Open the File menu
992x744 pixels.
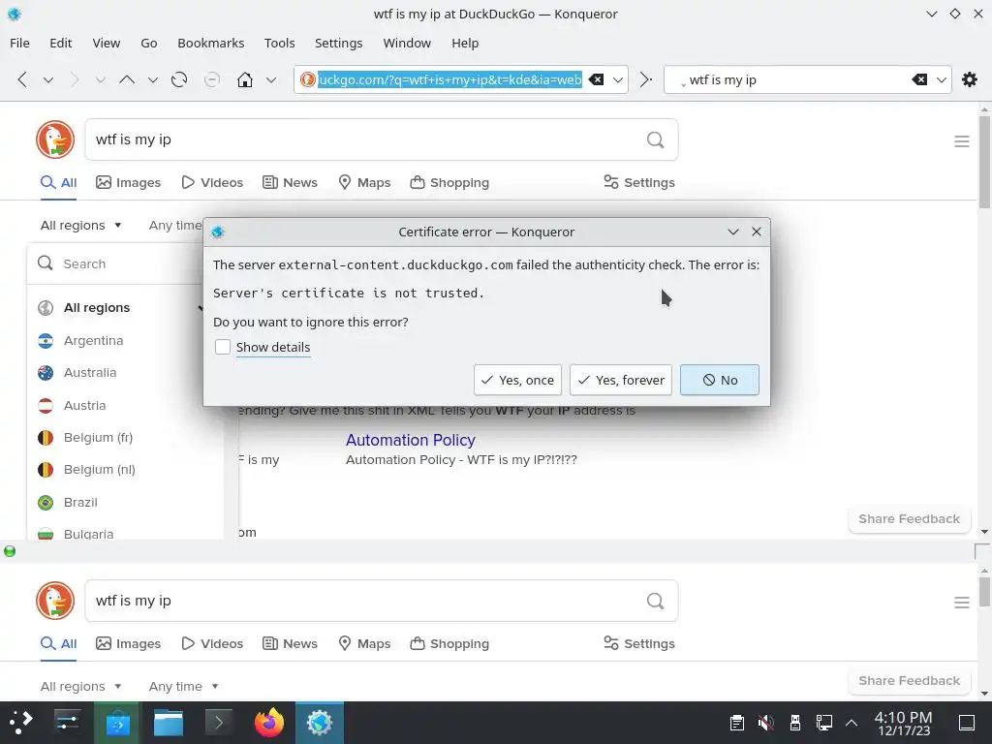coord(19,43)
